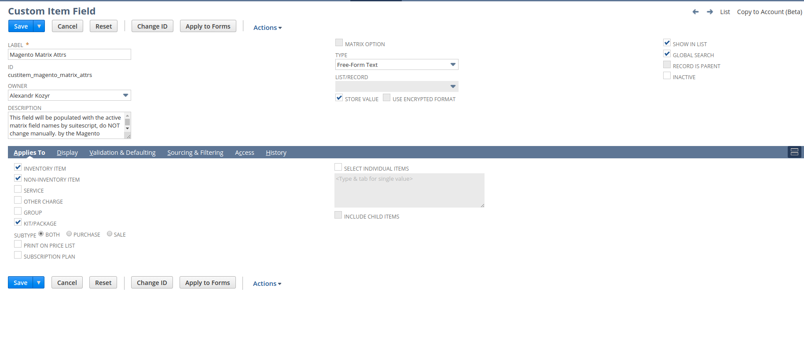Open the Type dropdown

click(397, 65)
